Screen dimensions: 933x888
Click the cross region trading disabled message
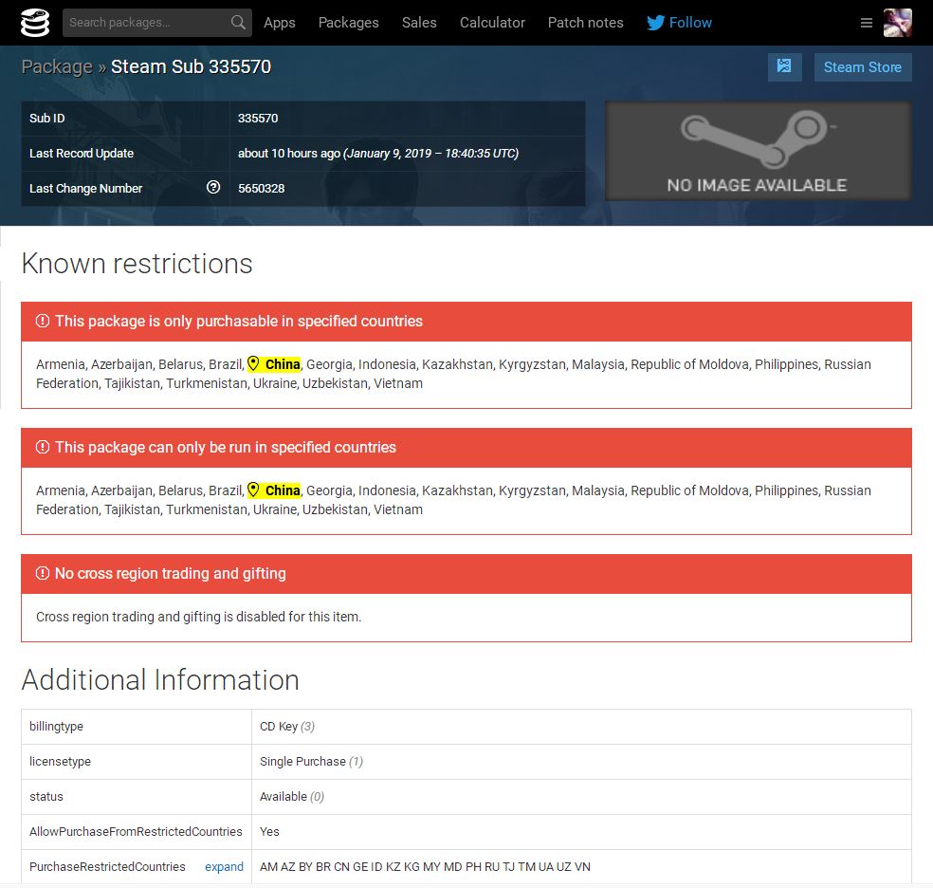[199, 617]
